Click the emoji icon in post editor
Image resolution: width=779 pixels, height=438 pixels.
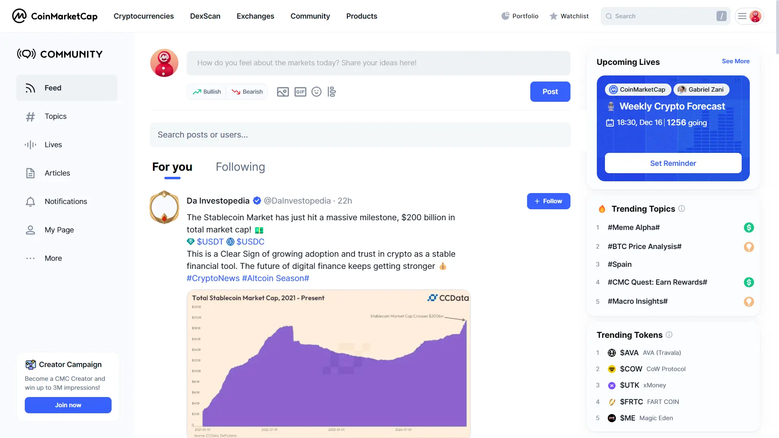316,91
